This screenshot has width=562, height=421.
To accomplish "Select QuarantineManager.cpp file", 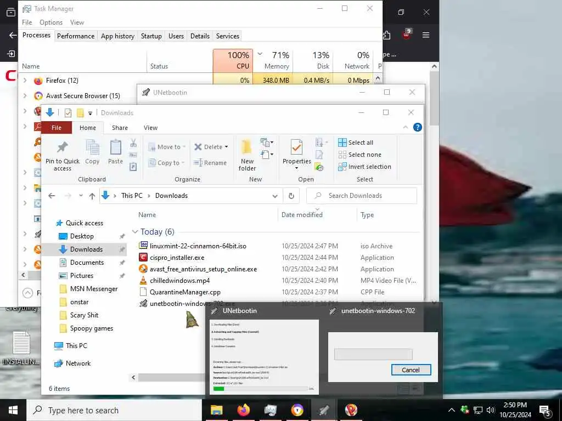I will coord(185,292).
